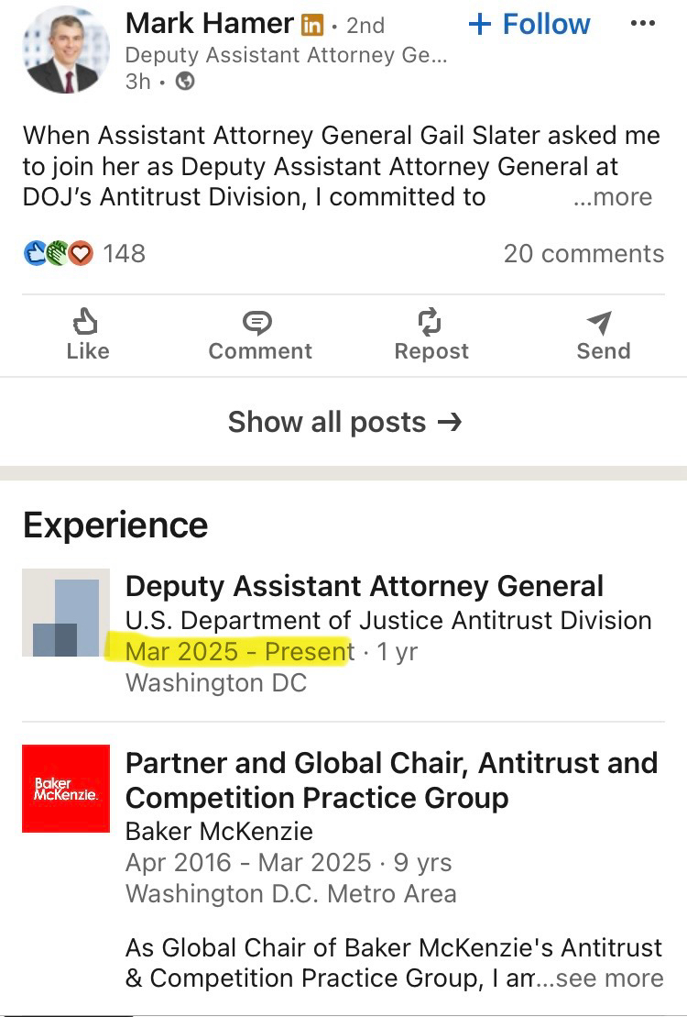This screenshot has width=687, height=1017.
Task: Tap the reaction emojis cluster
Action: (59, 253)
